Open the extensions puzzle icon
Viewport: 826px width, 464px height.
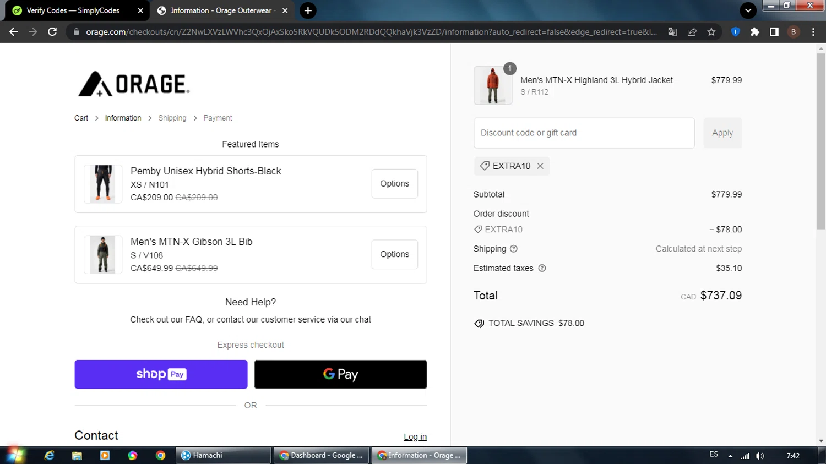point(754,32)
